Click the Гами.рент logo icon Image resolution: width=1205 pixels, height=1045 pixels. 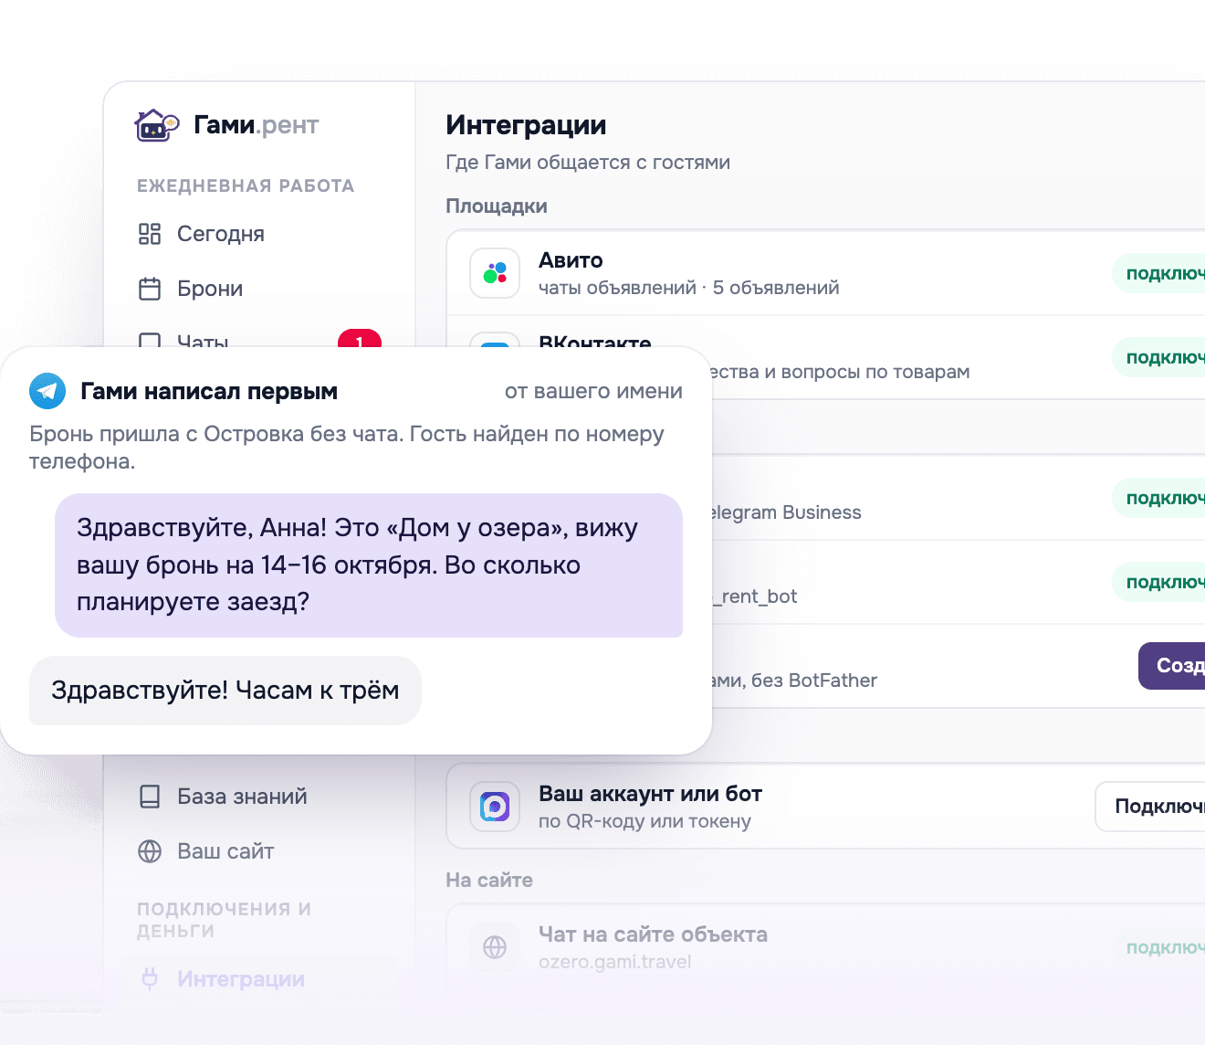click(x=157, y=125)
